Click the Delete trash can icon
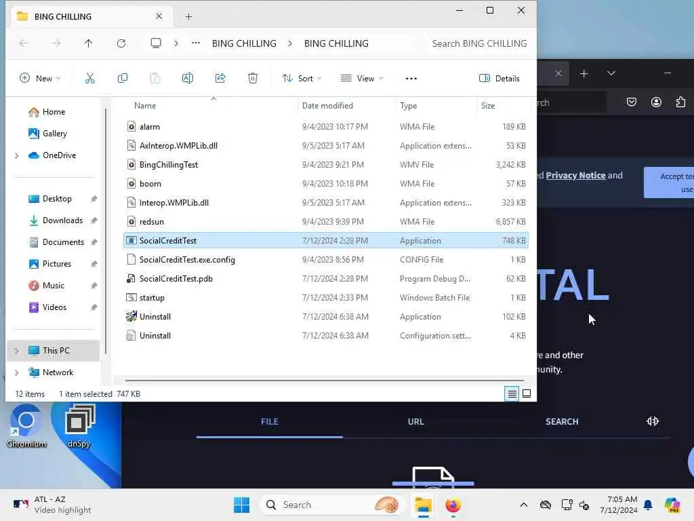The height and width of the screenshot is (521, 694). 253,79
